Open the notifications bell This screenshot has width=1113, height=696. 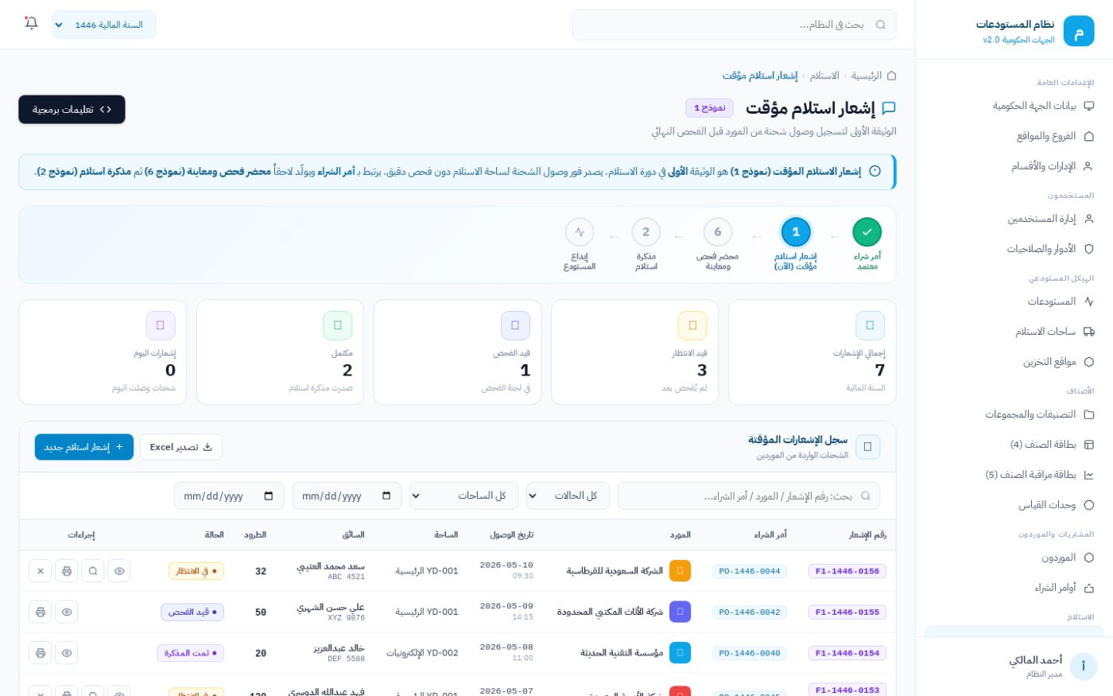pos(32,24)
